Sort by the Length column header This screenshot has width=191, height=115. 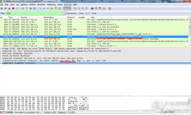point(82,17)
